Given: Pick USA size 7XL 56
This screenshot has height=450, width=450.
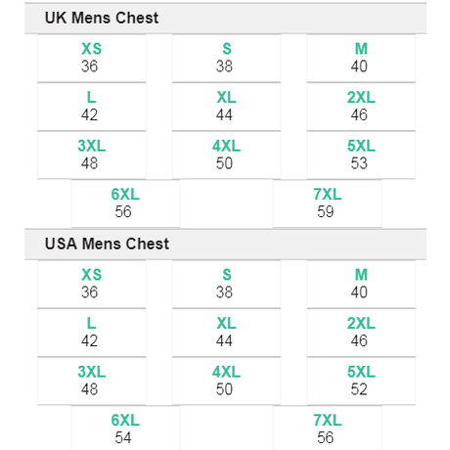Looking at the screenshot, I should click(x=328, y=428).
